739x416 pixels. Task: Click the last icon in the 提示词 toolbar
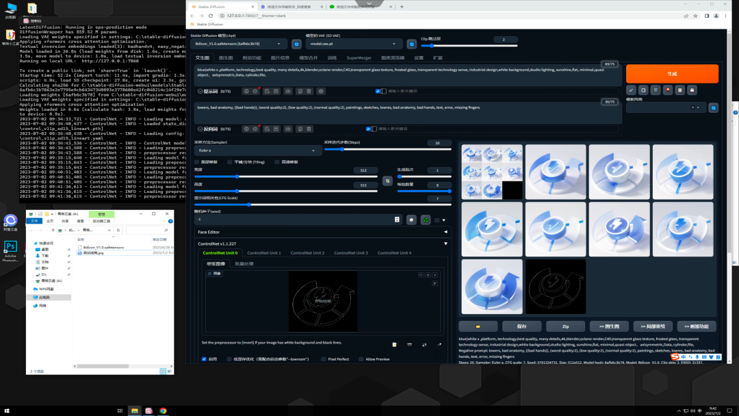(x=321, y=92)
